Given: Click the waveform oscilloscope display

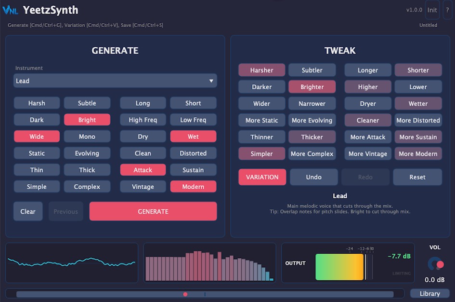Looking at the screenshot, I should click(x=72, y=262).
